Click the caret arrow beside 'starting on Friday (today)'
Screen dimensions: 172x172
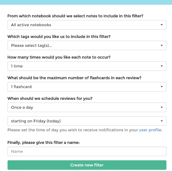[x=162, y=121]
